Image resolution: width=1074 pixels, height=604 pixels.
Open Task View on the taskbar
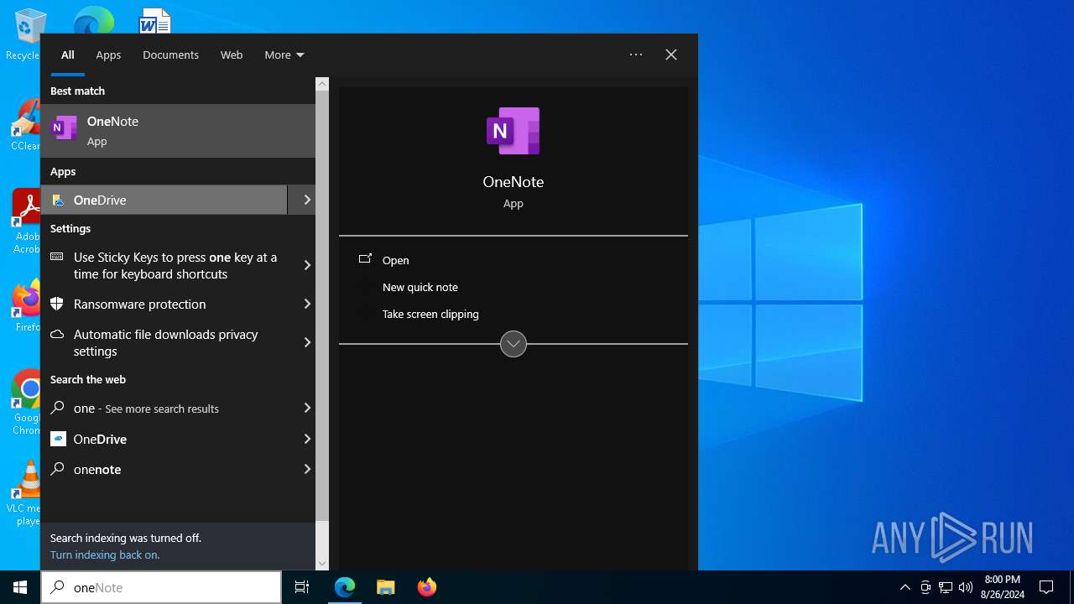(302, 587)
